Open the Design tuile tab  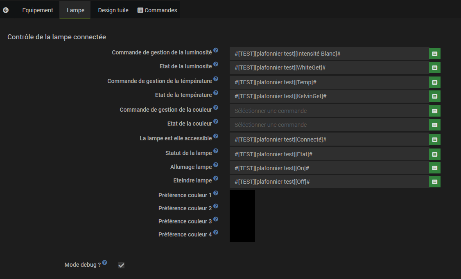pos(113,10)
